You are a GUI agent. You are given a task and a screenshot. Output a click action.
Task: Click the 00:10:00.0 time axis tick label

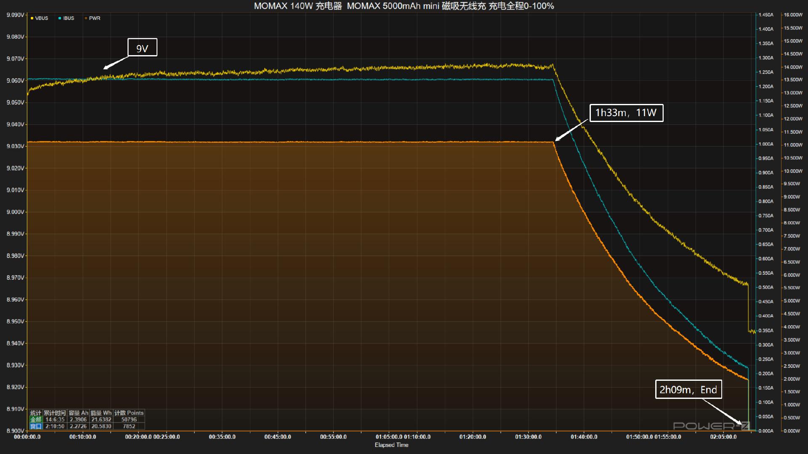[82, 437]
